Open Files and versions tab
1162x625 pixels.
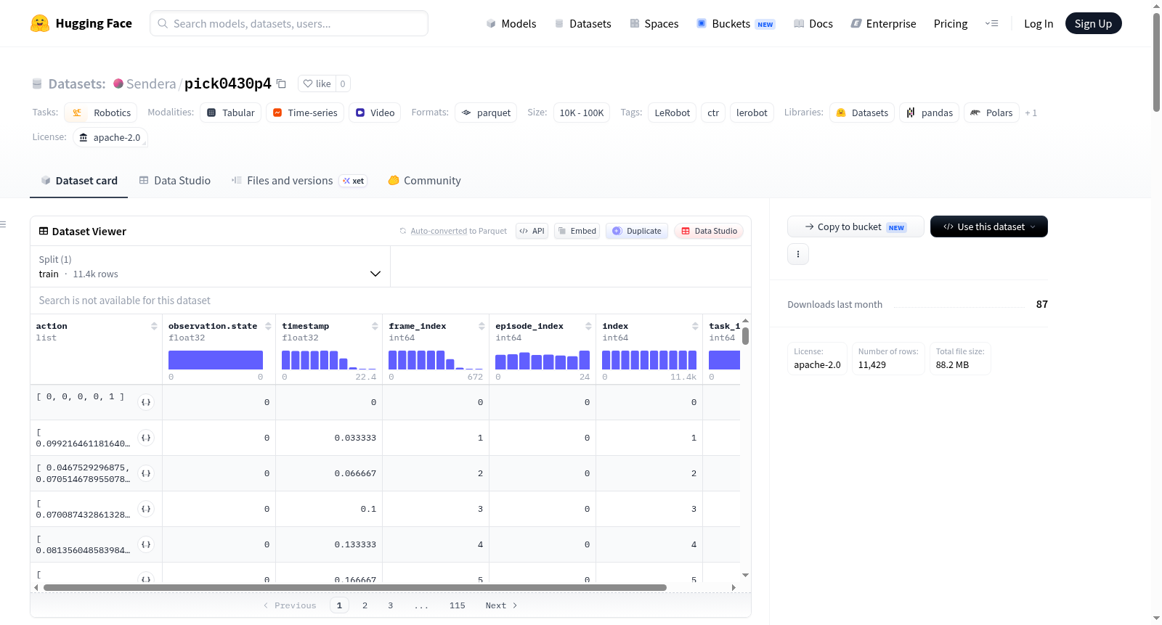tap(299, 181)
